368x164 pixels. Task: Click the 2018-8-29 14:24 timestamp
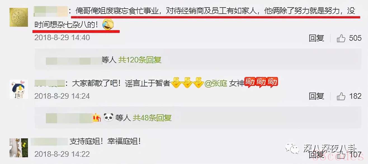click(x=62, y=96)
